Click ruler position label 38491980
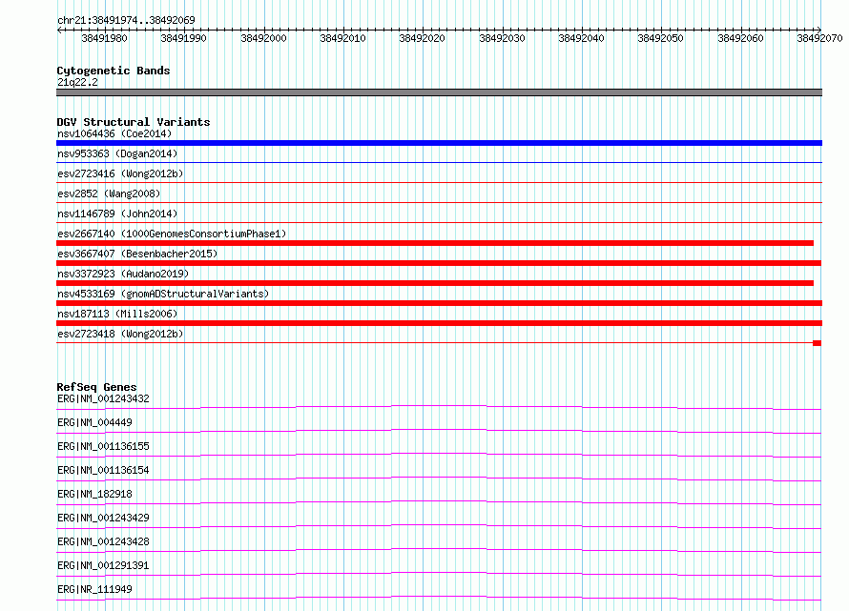 (x=104, y=38)
